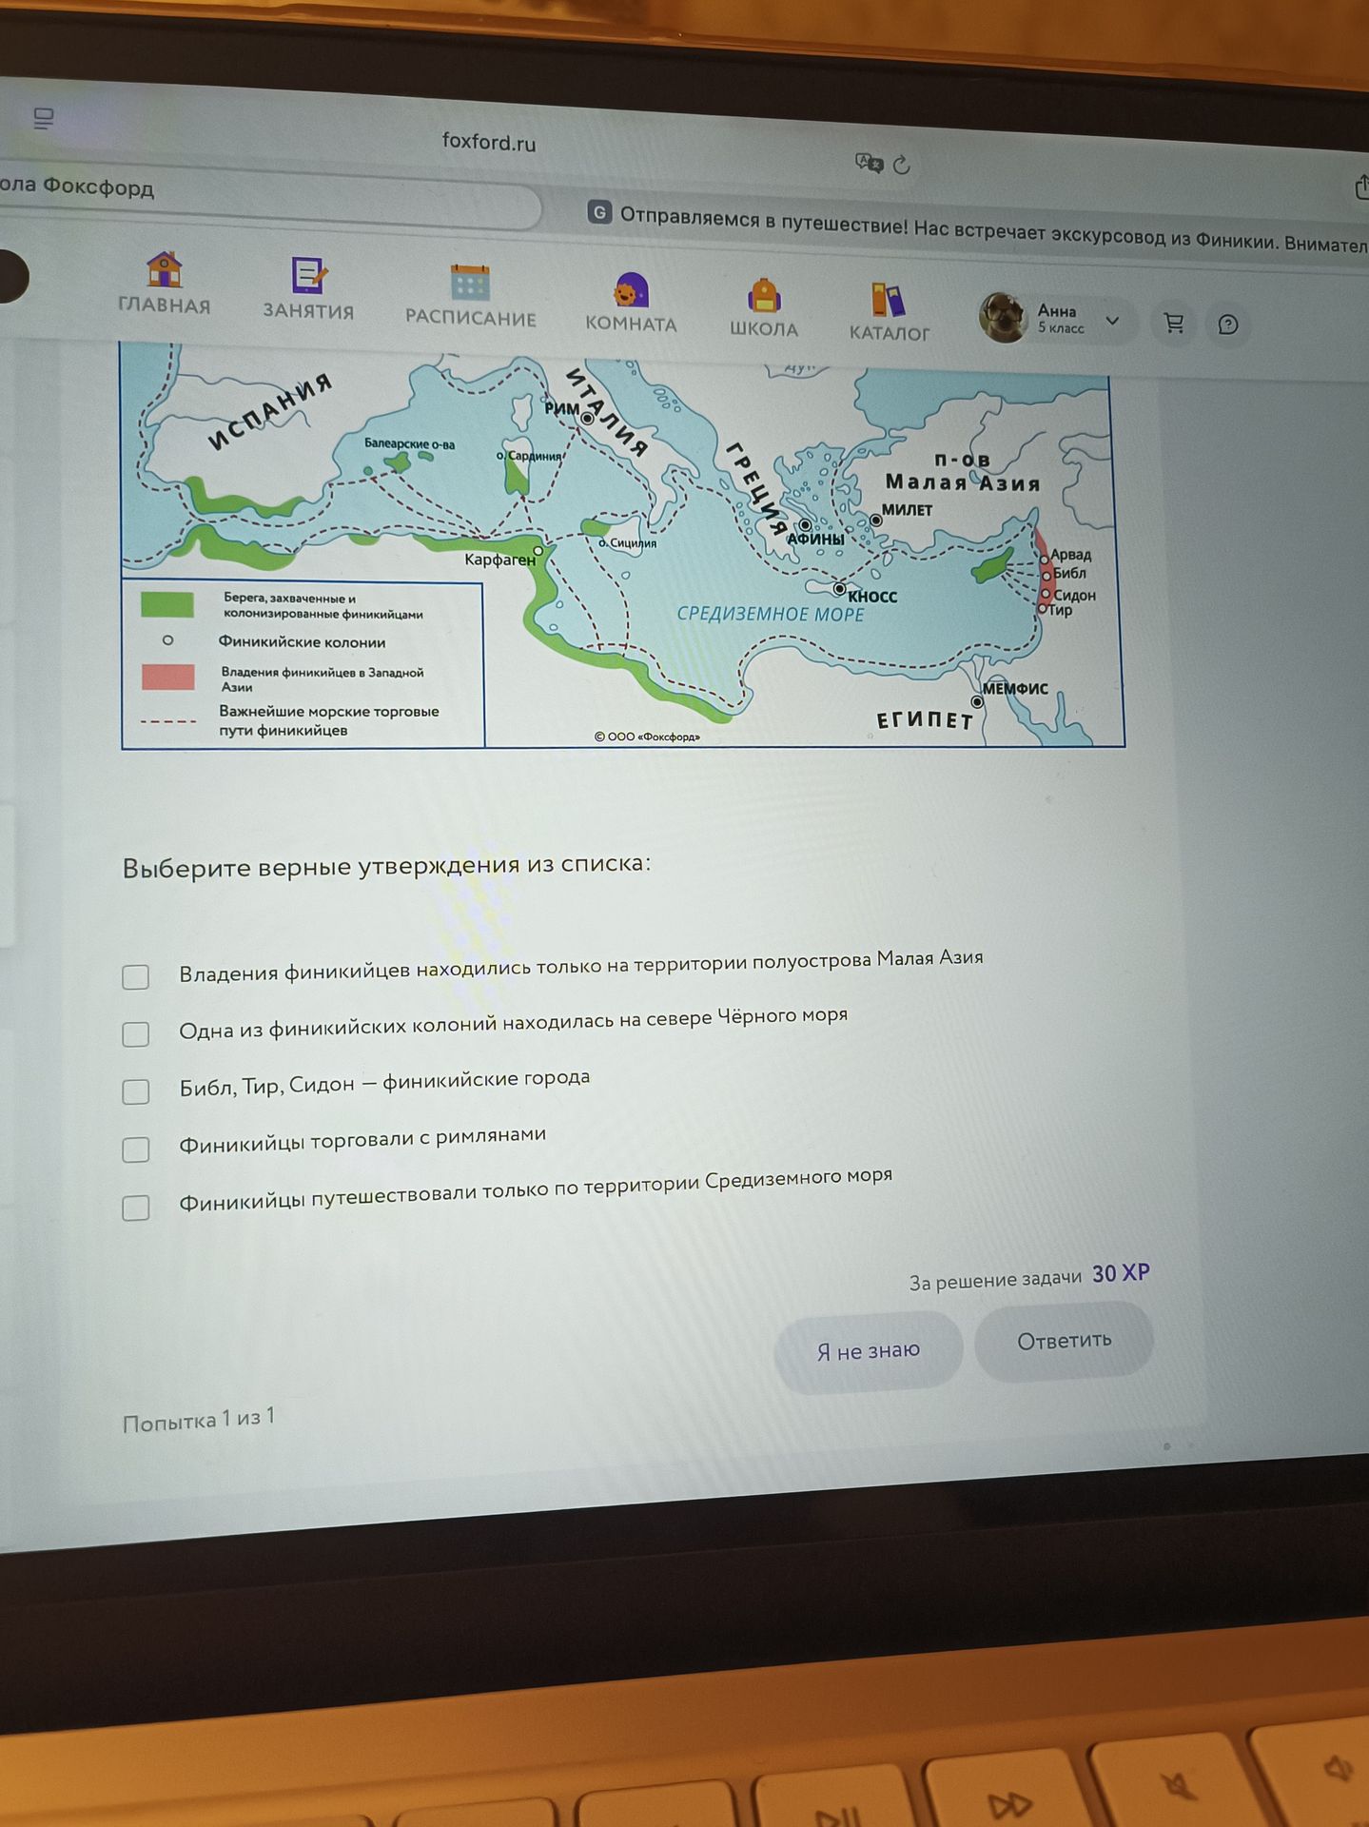Image resolution: width=1369 pixels, height=1827 pixels.
Task: Expand the Анна profile dropdown arrow
Action: pos(1112,321)
